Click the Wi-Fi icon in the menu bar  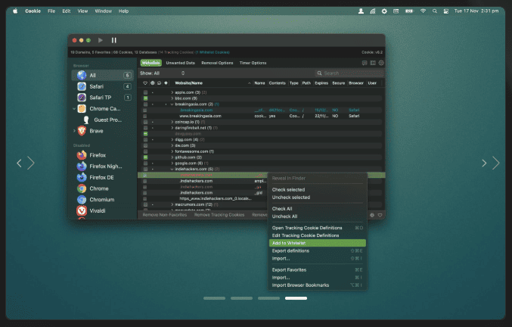point(423,11)
